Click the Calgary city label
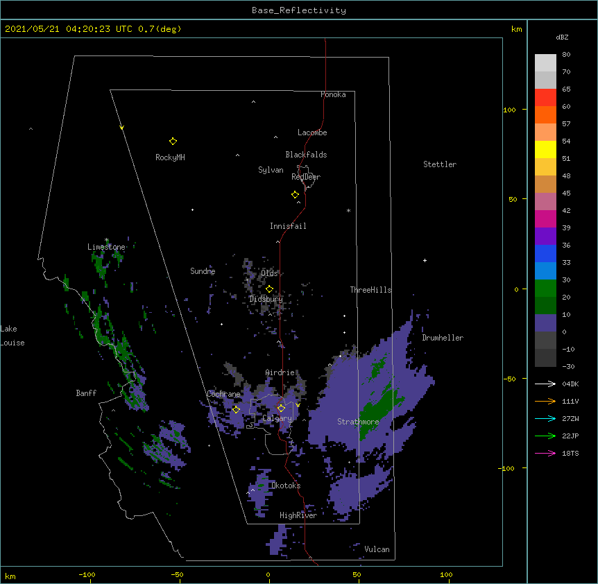This screenshot has width=598, height=584. pos(277,418)
